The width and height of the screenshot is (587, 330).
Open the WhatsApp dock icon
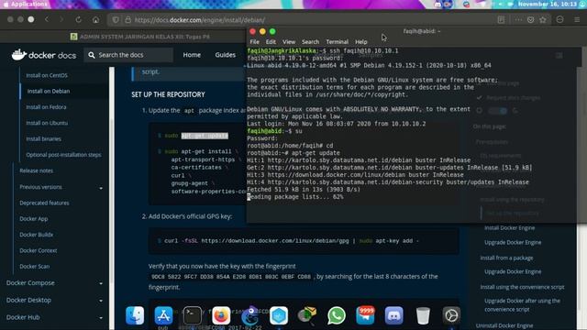click(337, 315)
